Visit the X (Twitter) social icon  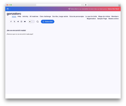(14, 22)
